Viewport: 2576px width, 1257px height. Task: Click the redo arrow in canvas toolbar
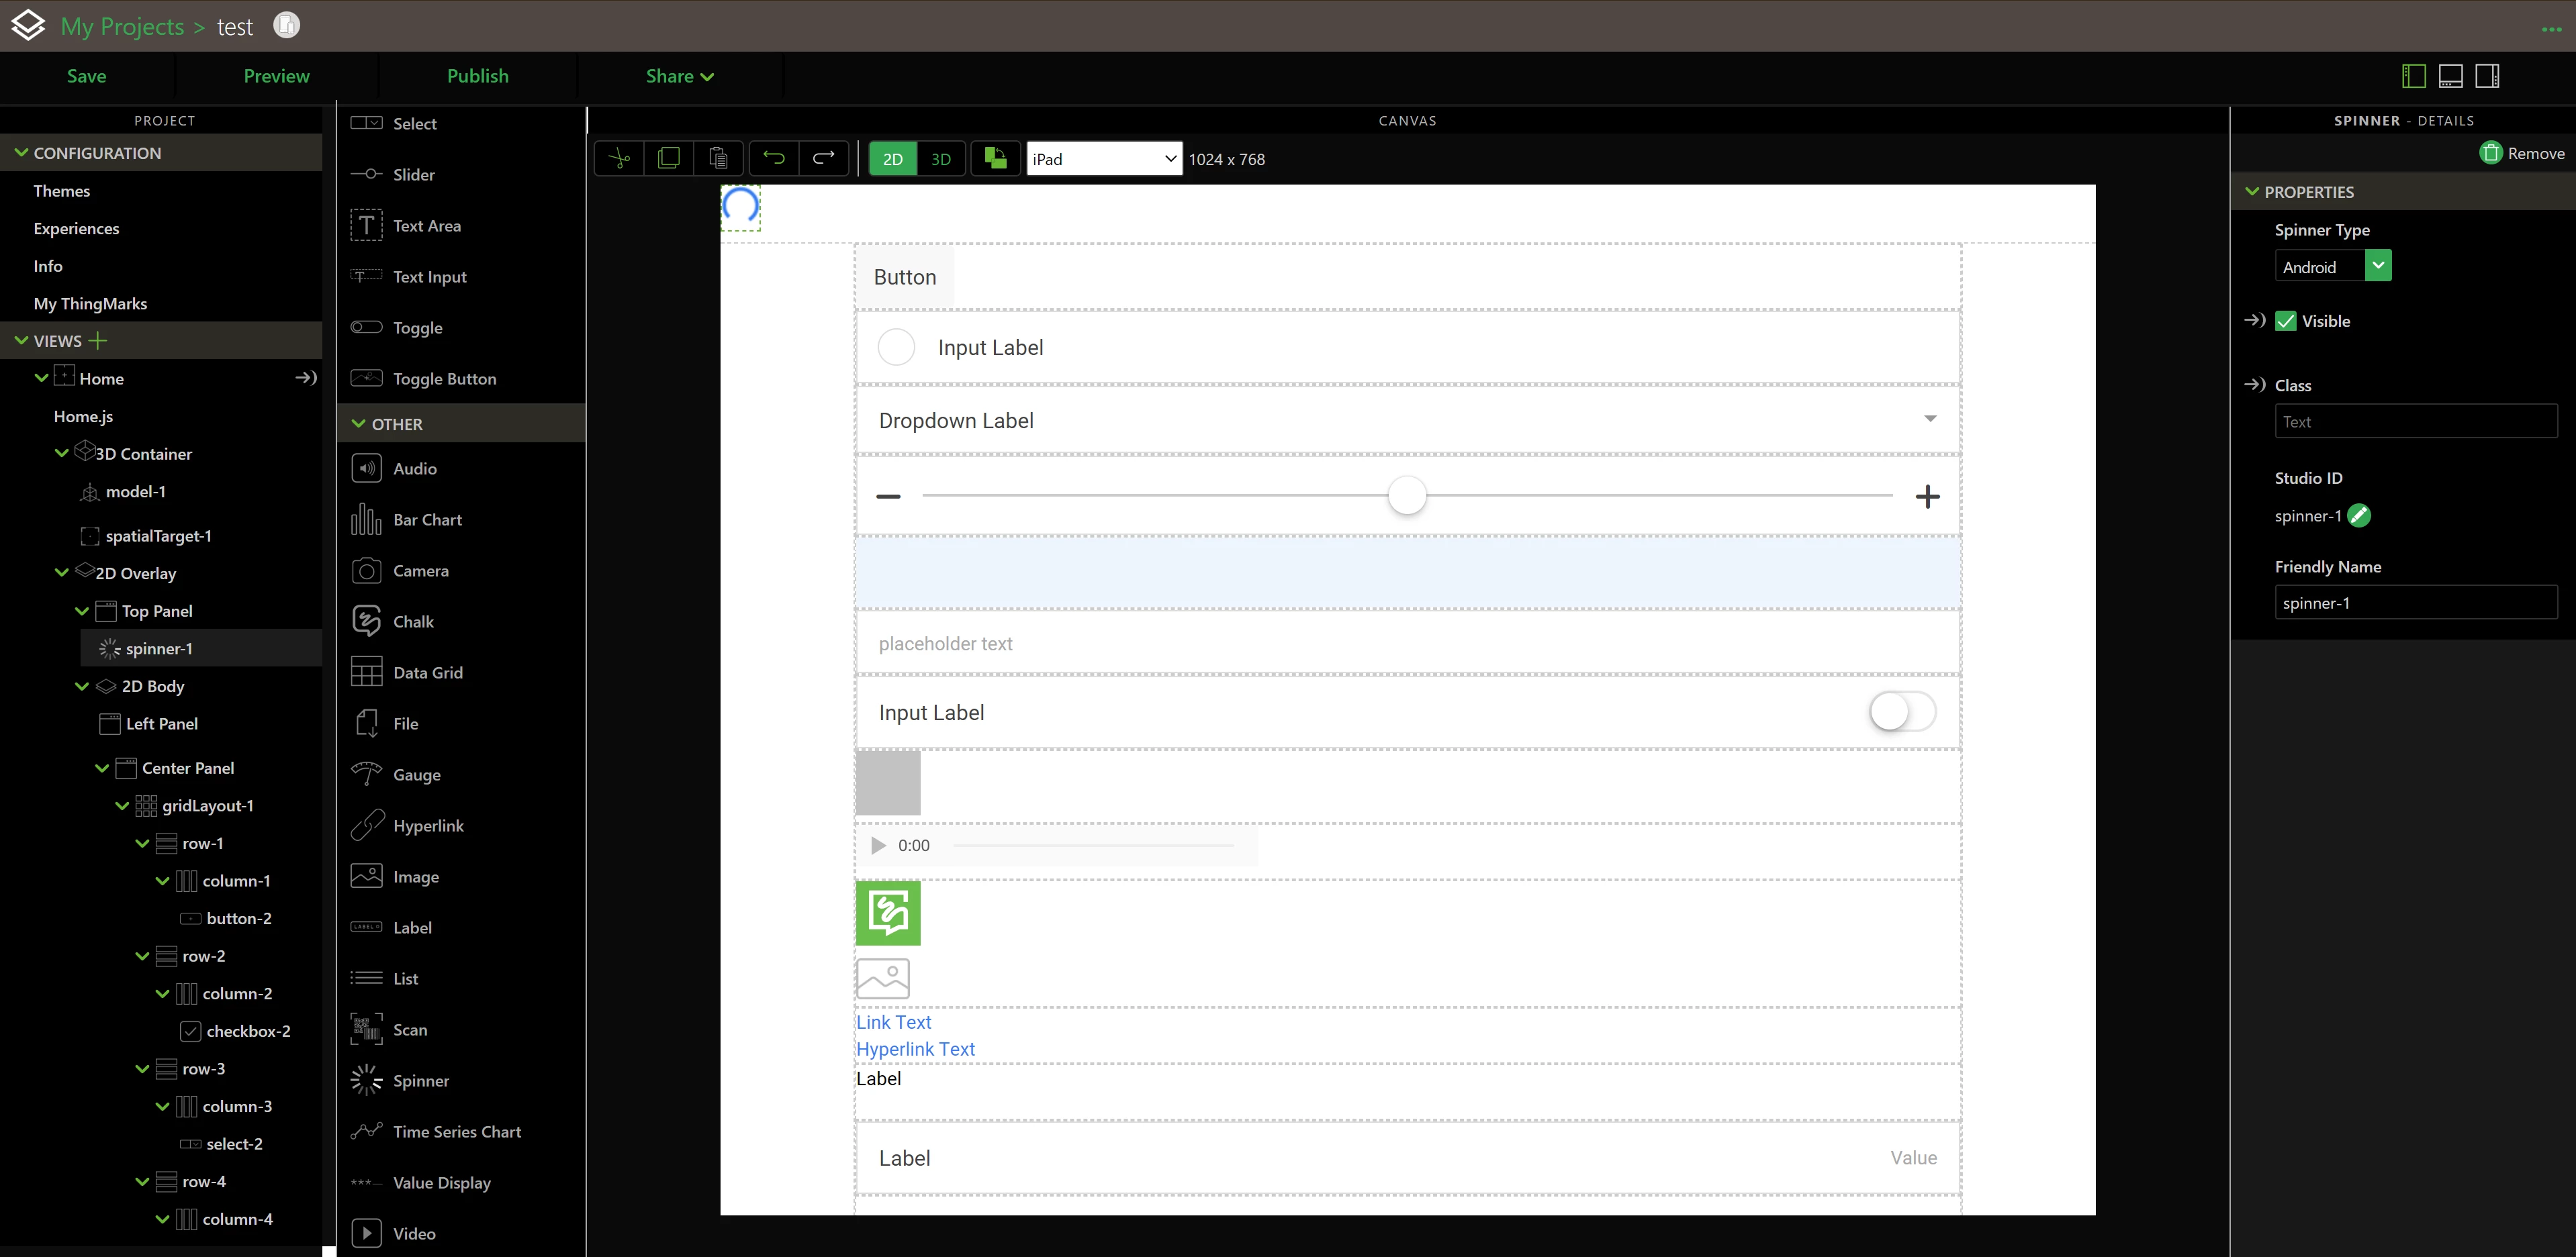823,159
